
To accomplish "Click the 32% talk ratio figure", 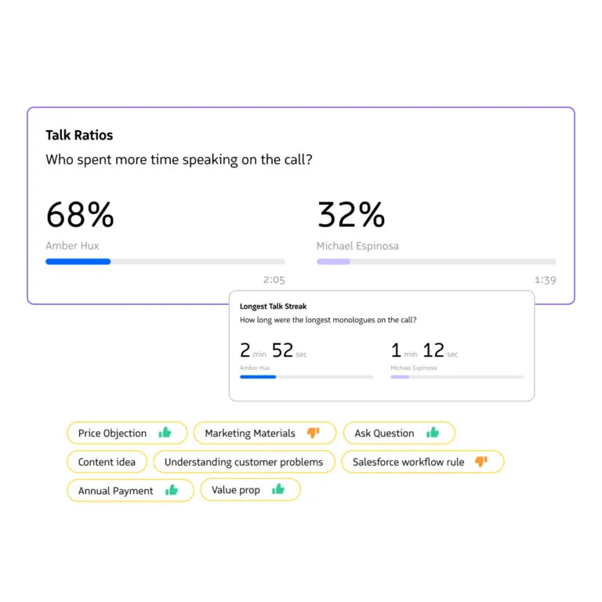I will coord(351,215).
